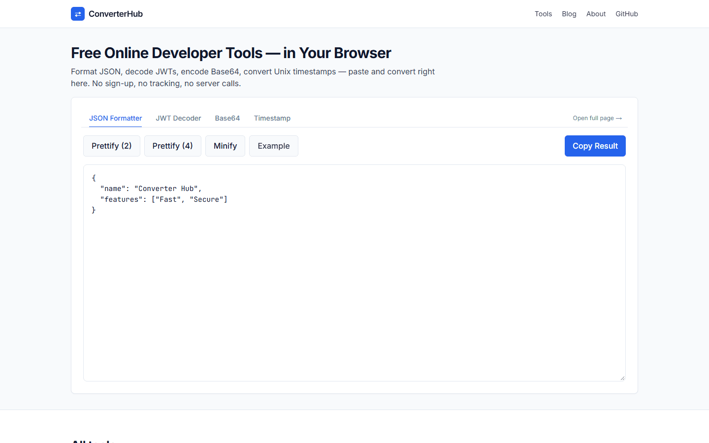The height and width of the screenshot is (443, 709).
Task: Open the Tools nav link
Action: click(543, 14)
